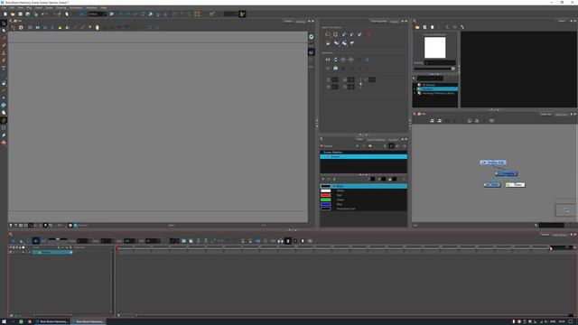Switch to the Drawing view tab
578x325 pixels.
pyautogui.click(x=300, y=22)
